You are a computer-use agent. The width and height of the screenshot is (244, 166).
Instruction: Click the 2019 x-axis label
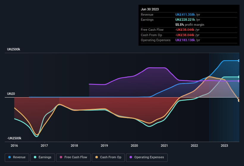[x=104, y=146]
